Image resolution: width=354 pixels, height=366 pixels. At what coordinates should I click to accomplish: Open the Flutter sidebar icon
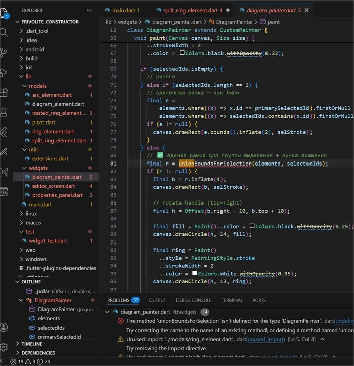click(4, 132)
